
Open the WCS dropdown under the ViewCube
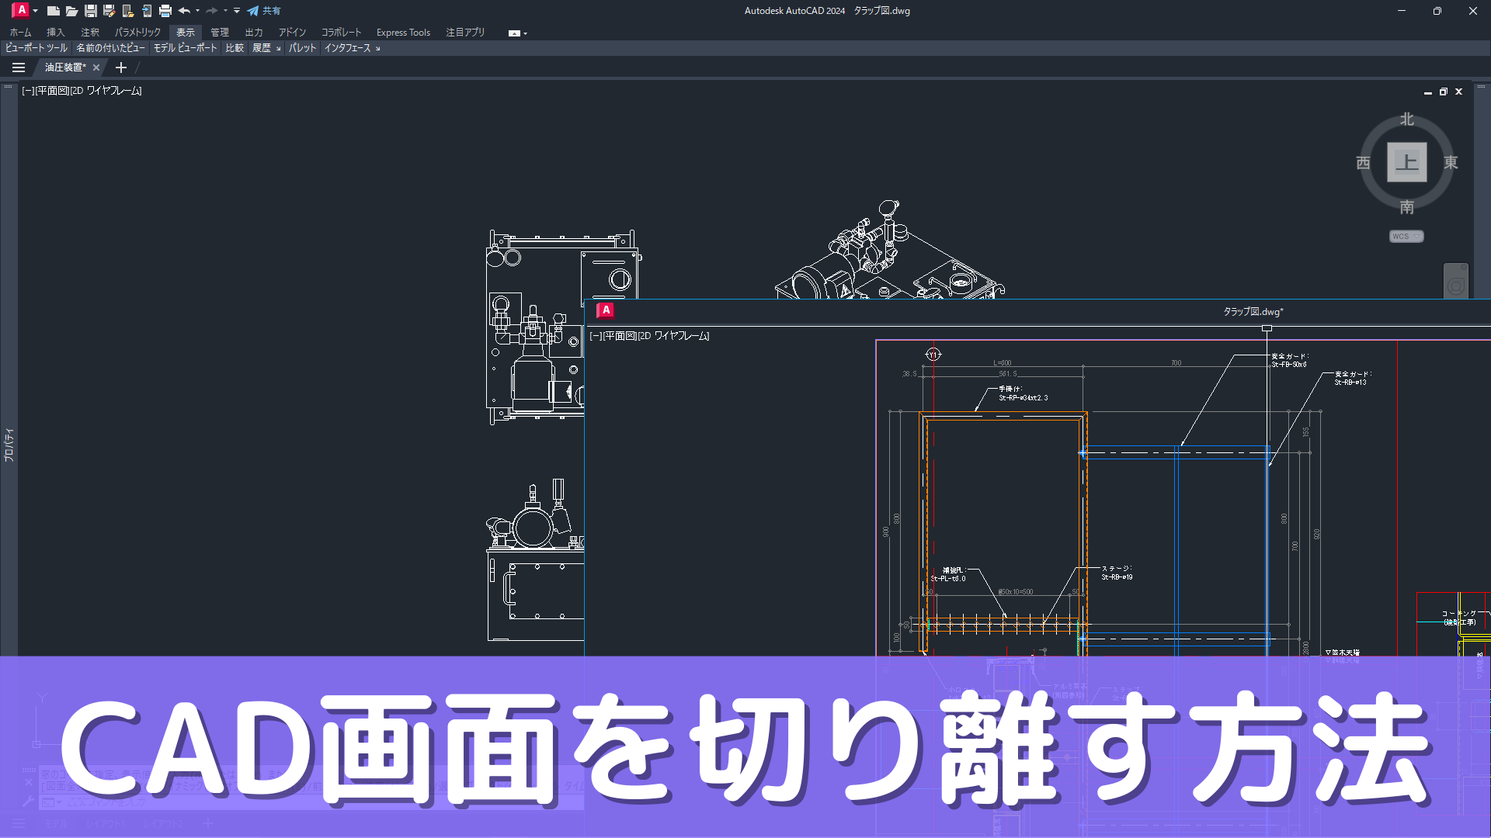(1406, 236)
